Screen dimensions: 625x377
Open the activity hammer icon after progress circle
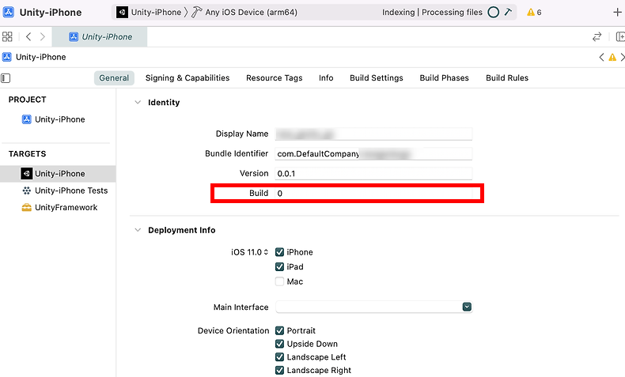[x=508, y=13]
